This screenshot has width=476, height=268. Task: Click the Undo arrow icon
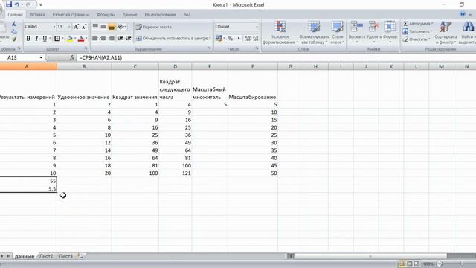tap(17, 4)
